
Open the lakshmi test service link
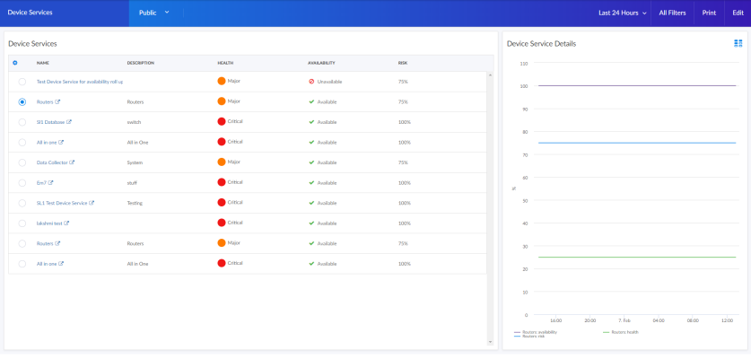[x=49, y=223]
